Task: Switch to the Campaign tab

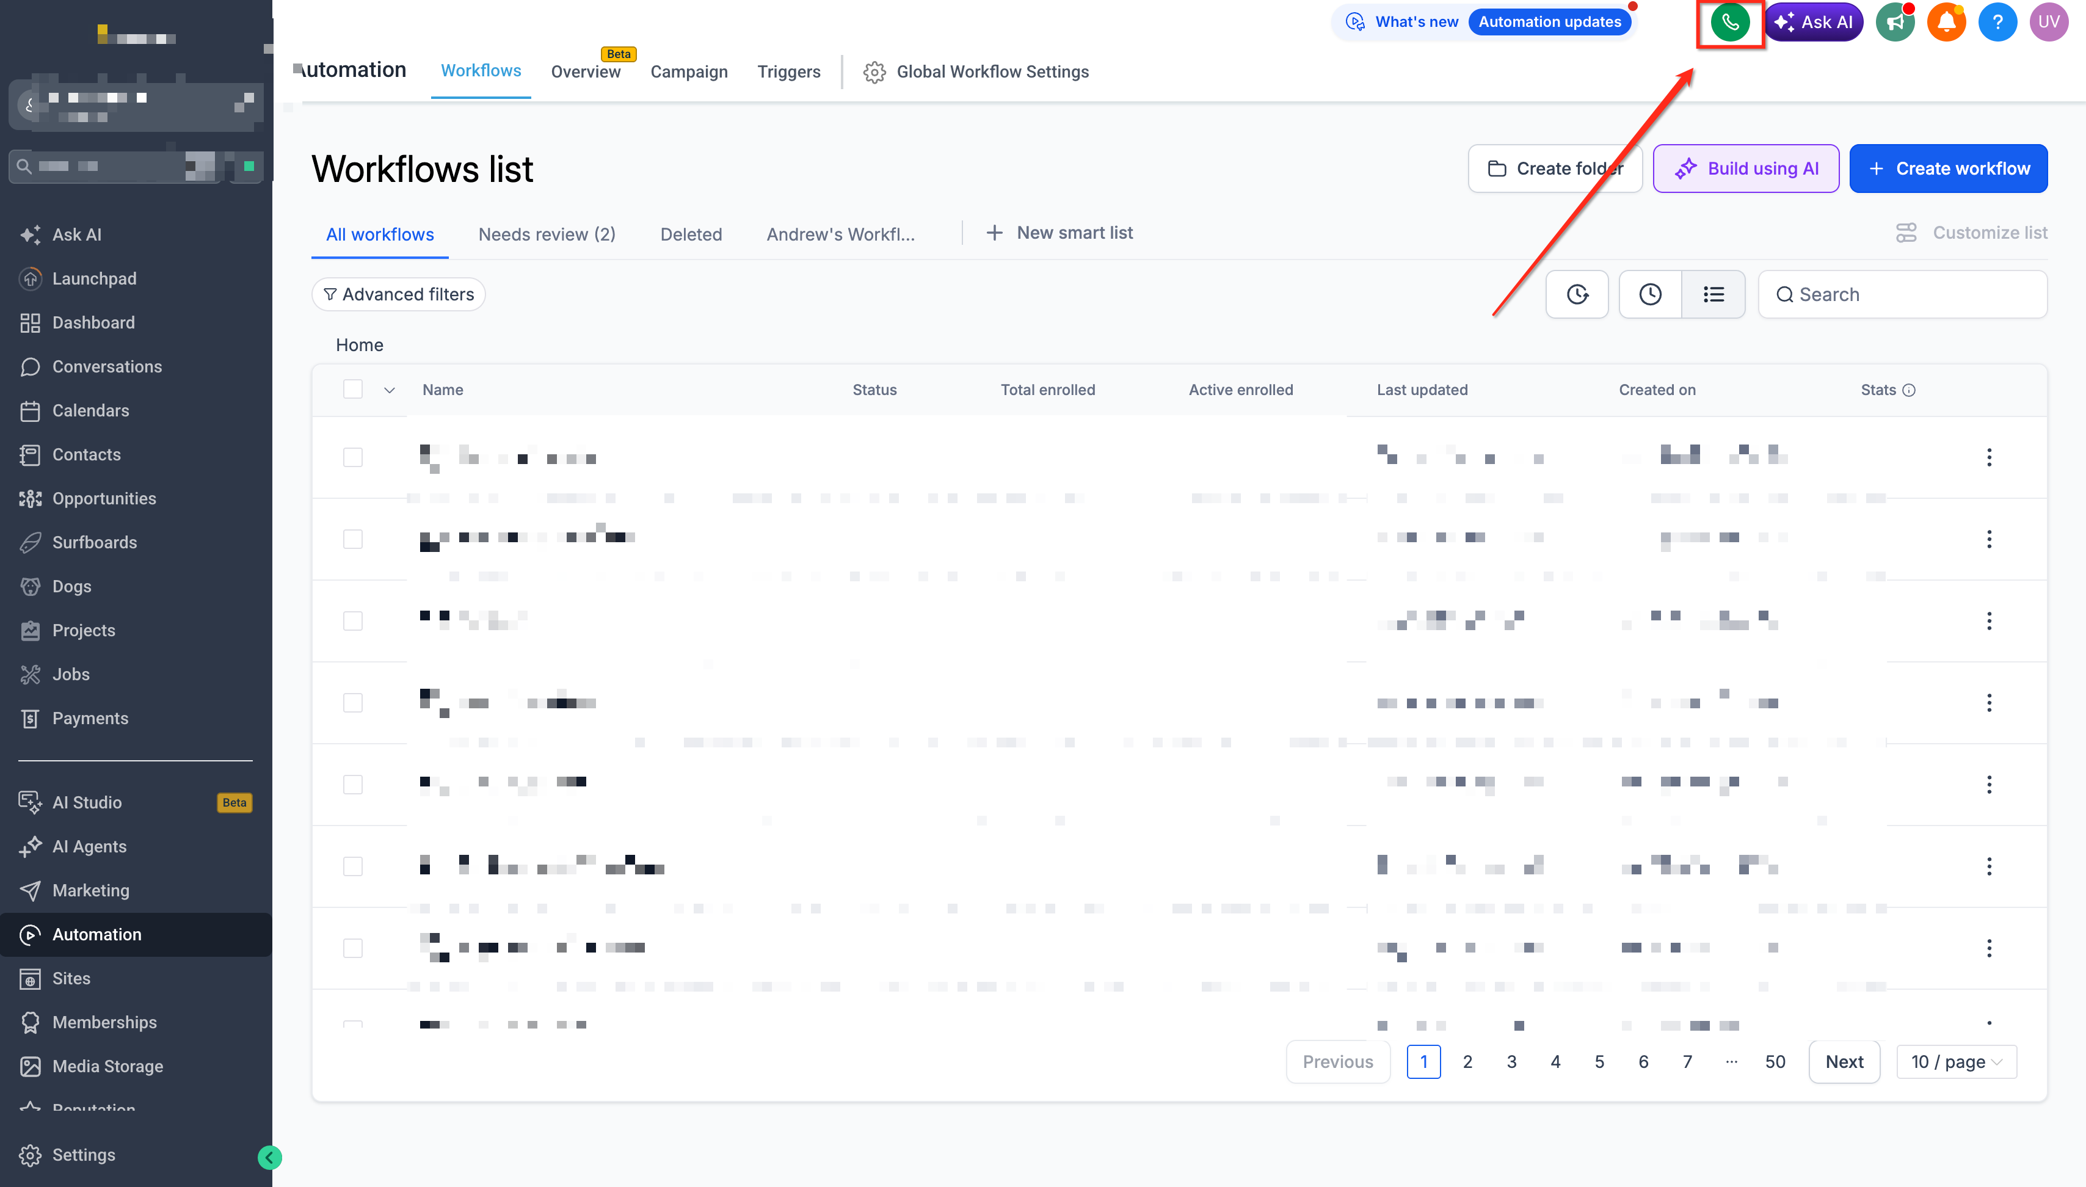Action: pos(689,71)
